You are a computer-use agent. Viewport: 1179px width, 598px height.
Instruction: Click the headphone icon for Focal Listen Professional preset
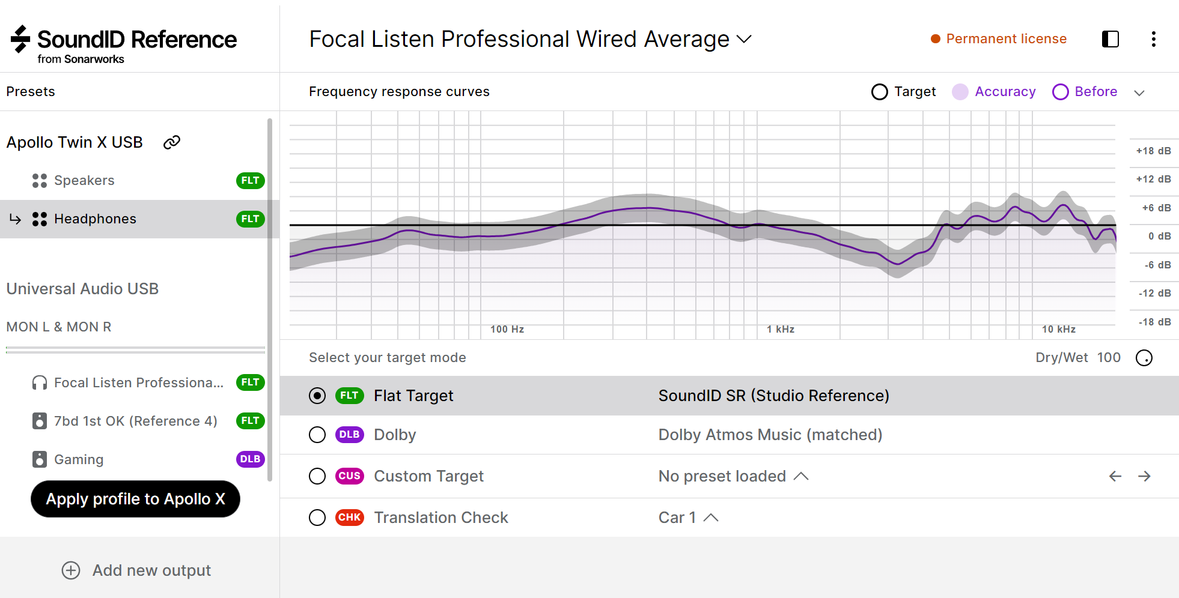(40, 383)
